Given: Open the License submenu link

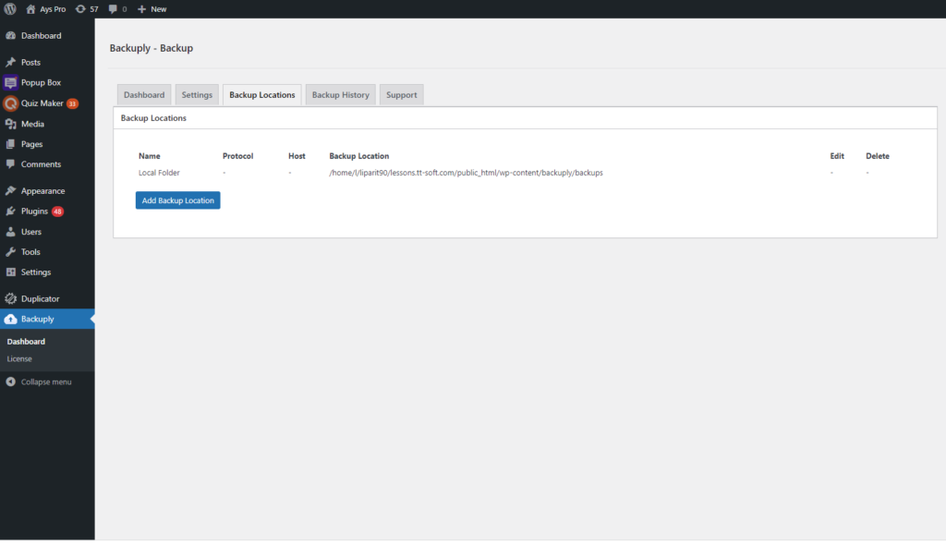Looking at the screenshot, I should (19, 359).
